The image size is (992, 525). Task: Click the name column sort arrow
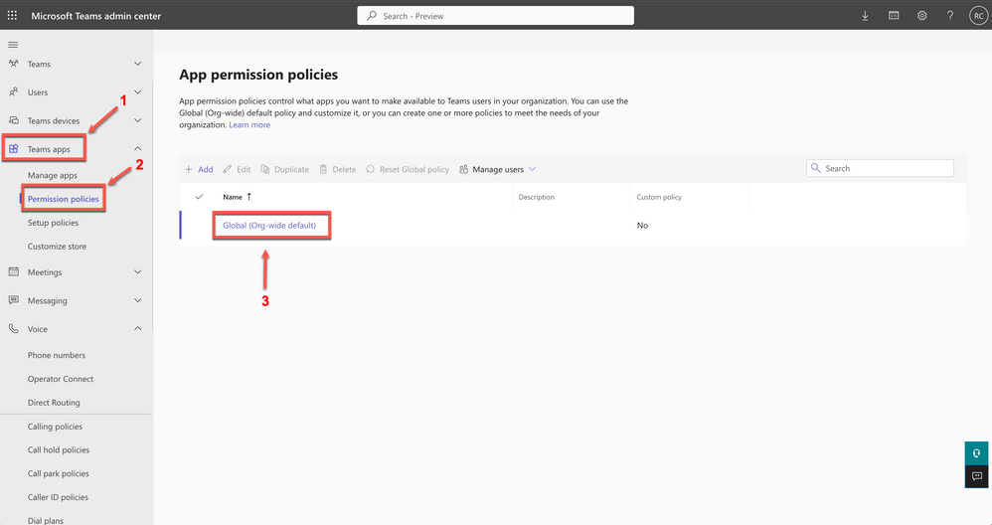point(249,197)
